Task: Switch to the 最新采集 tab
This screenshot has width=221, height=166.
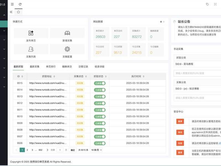Action: pos(35,67)
